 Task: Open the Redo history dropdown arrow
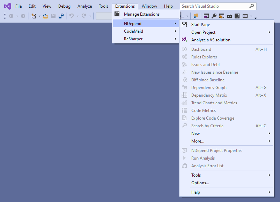click(x=90, y=16)
